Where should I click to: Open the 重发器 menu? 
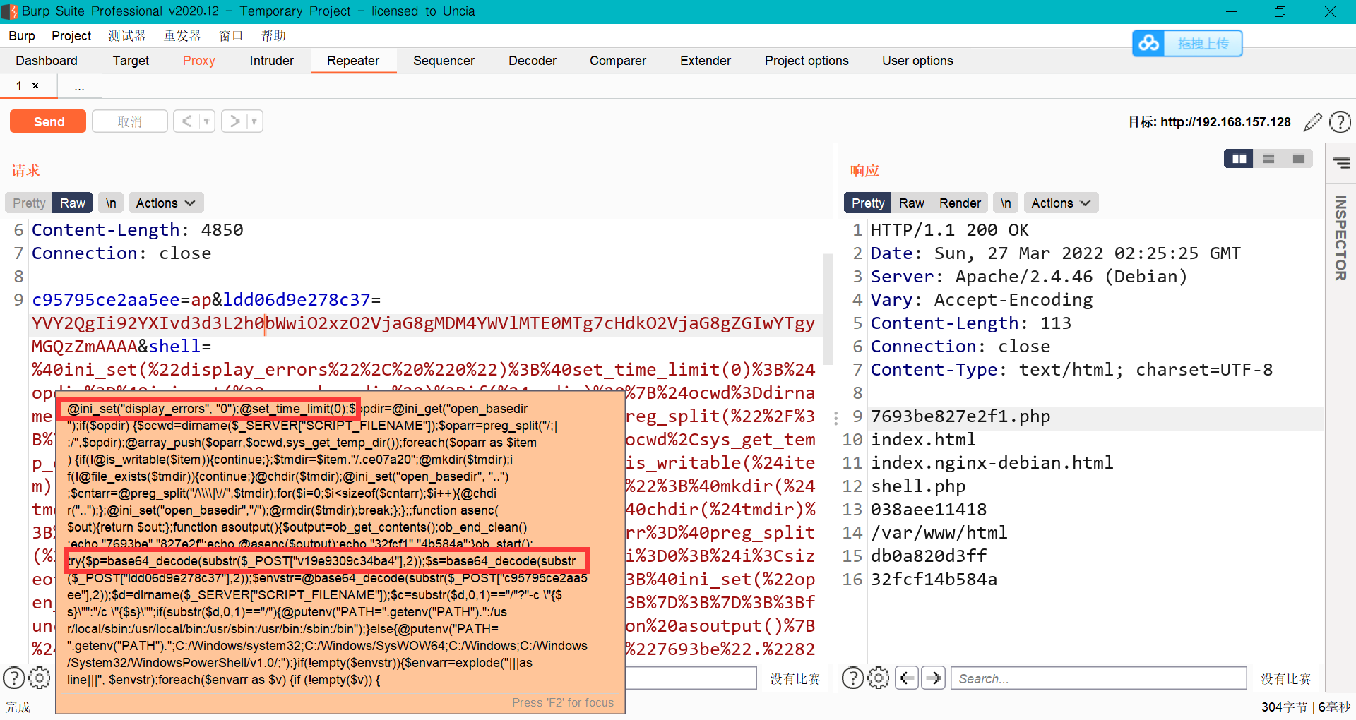pyautogui.click(x=182, y=36)
